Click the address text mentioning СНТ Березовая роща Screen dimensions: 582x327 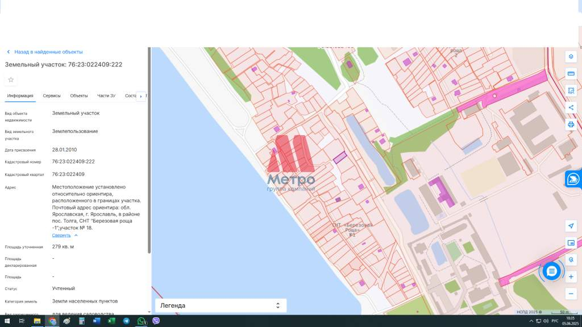click(x=97, y=207)
